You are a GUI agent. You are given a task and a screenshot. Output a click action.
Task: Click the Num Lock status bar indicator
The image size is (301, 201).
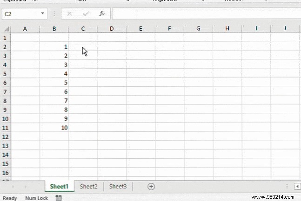click(x=36, y=198)
